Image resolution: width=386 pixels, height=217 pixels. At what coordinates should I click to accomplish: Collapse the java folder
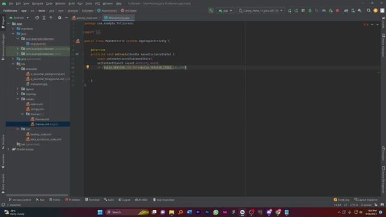click(x=13, y=34)
